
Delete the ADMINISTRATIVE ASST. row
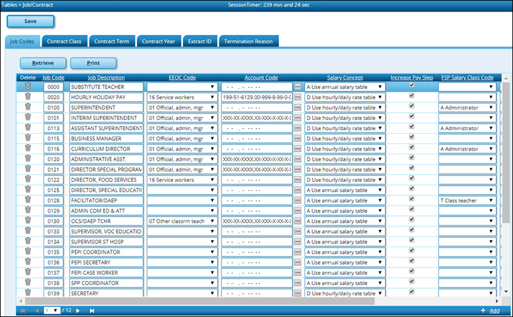(x=28, y=158)
